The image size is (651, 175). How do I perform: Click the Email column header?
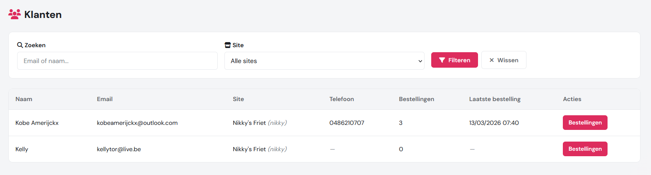(x=104, y=99)
